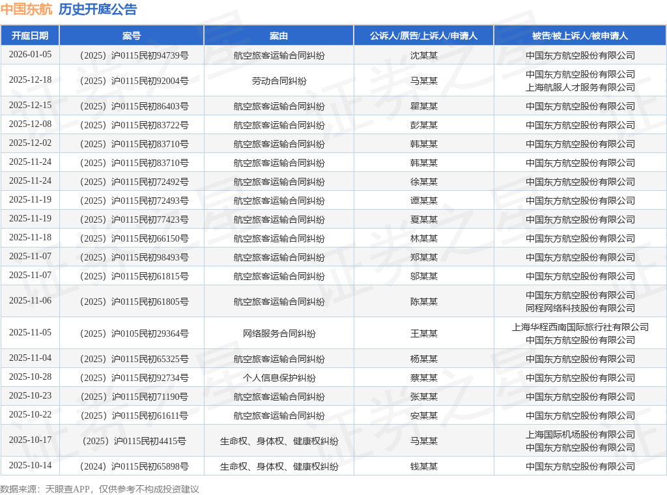Click plaintiff name 徐某某
Image resolution: width=667 pixels, height=495 pixels.
(423, 182)
